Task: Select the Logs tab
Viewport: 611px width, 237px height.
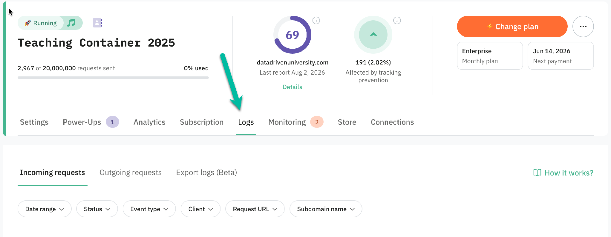Action: [246, 122]
